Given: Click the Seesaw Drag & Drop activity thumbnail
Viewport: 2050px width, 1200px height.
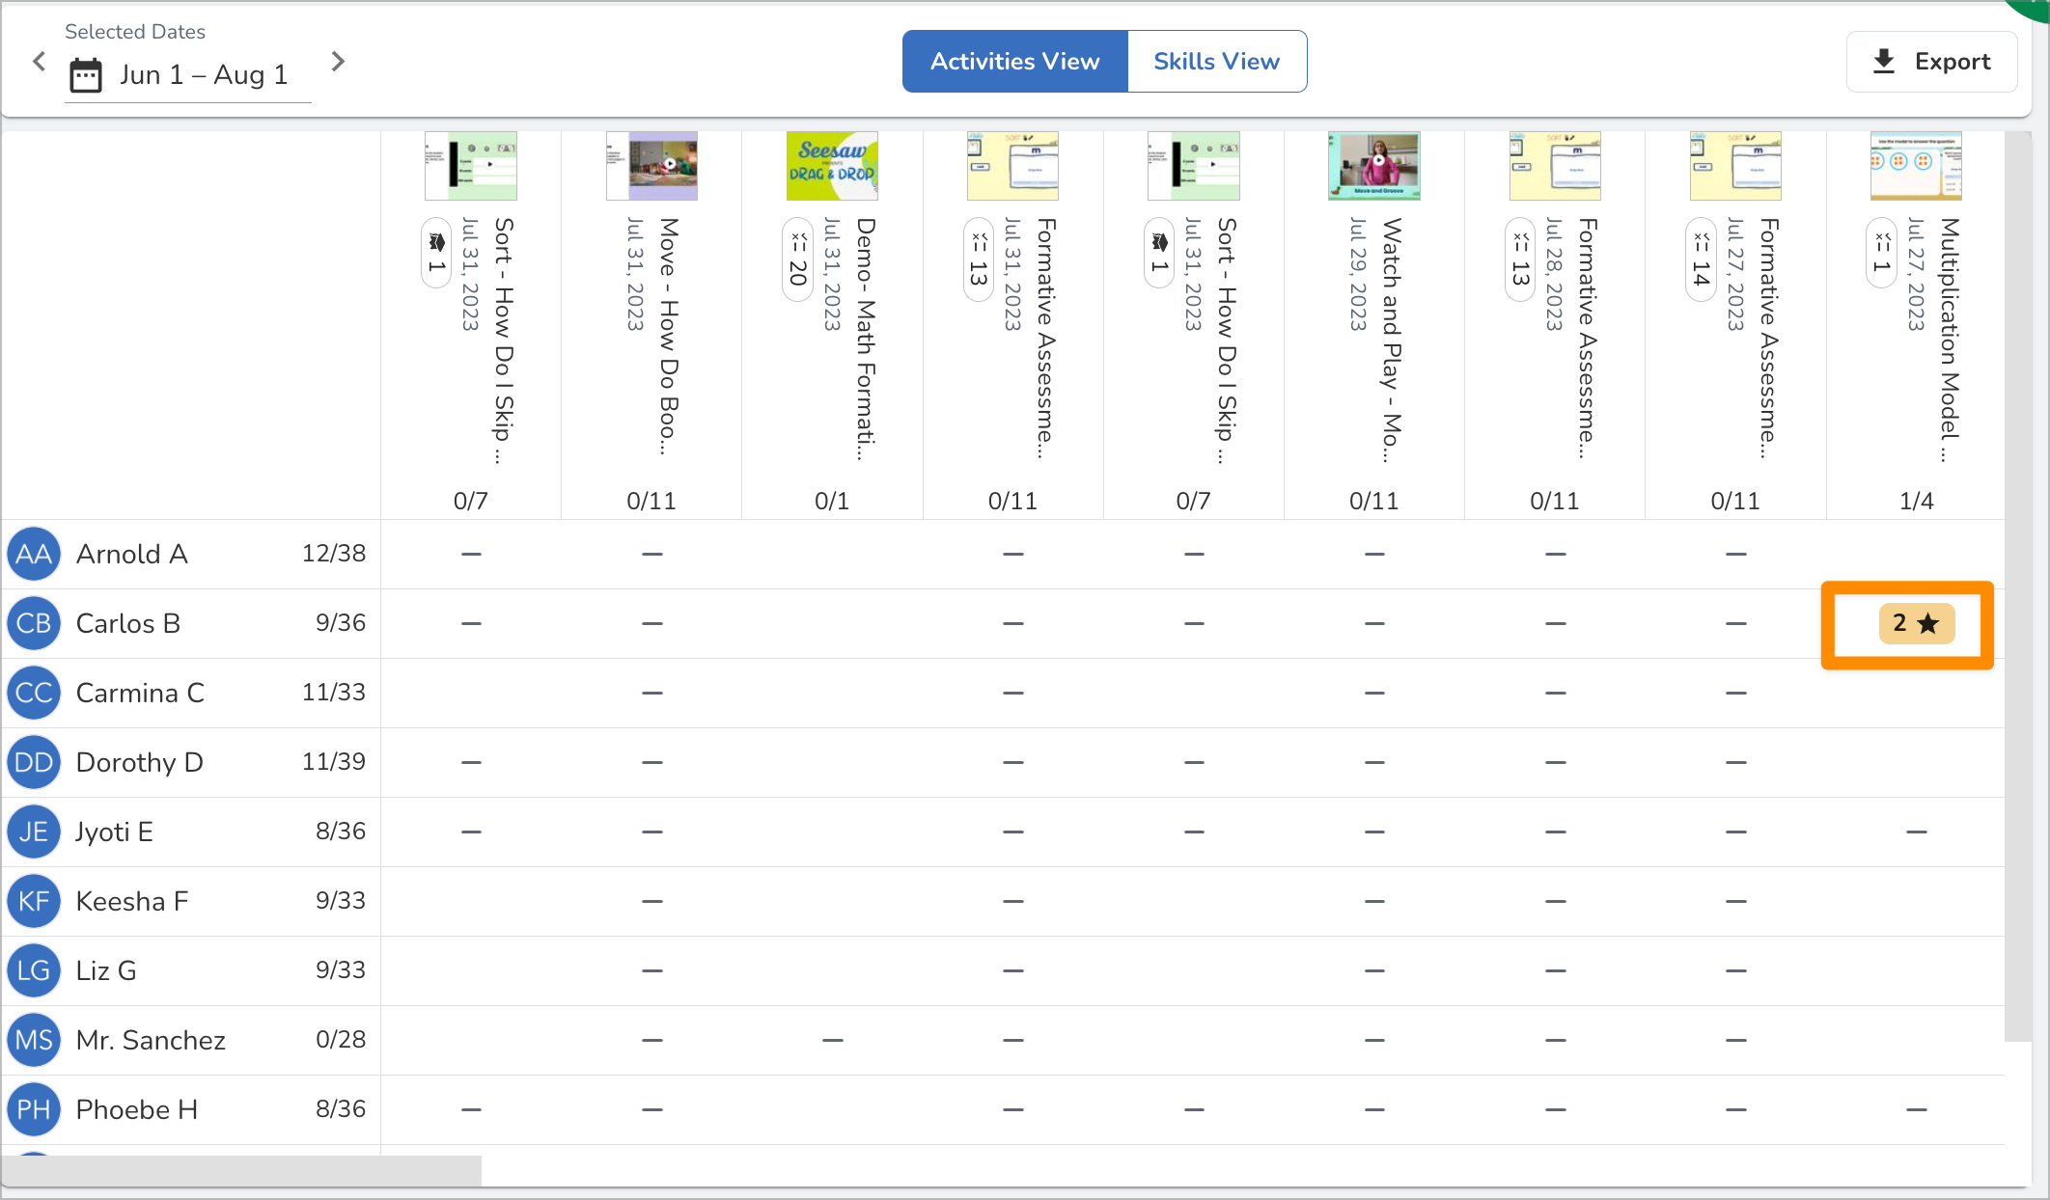Looking at the screenshot, I should 832,166.
